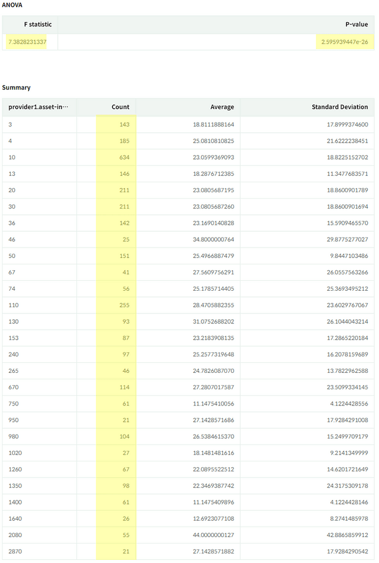Select count value 151
This screenshot has width=379, height=563.
coord(124,256)
